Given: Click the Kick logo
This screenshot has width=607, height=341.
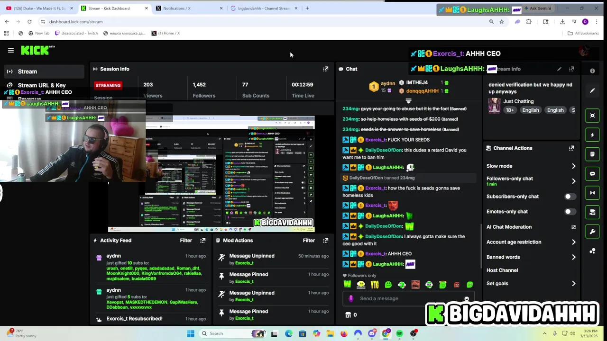Looking at the screenshot, I should [37, 50].
